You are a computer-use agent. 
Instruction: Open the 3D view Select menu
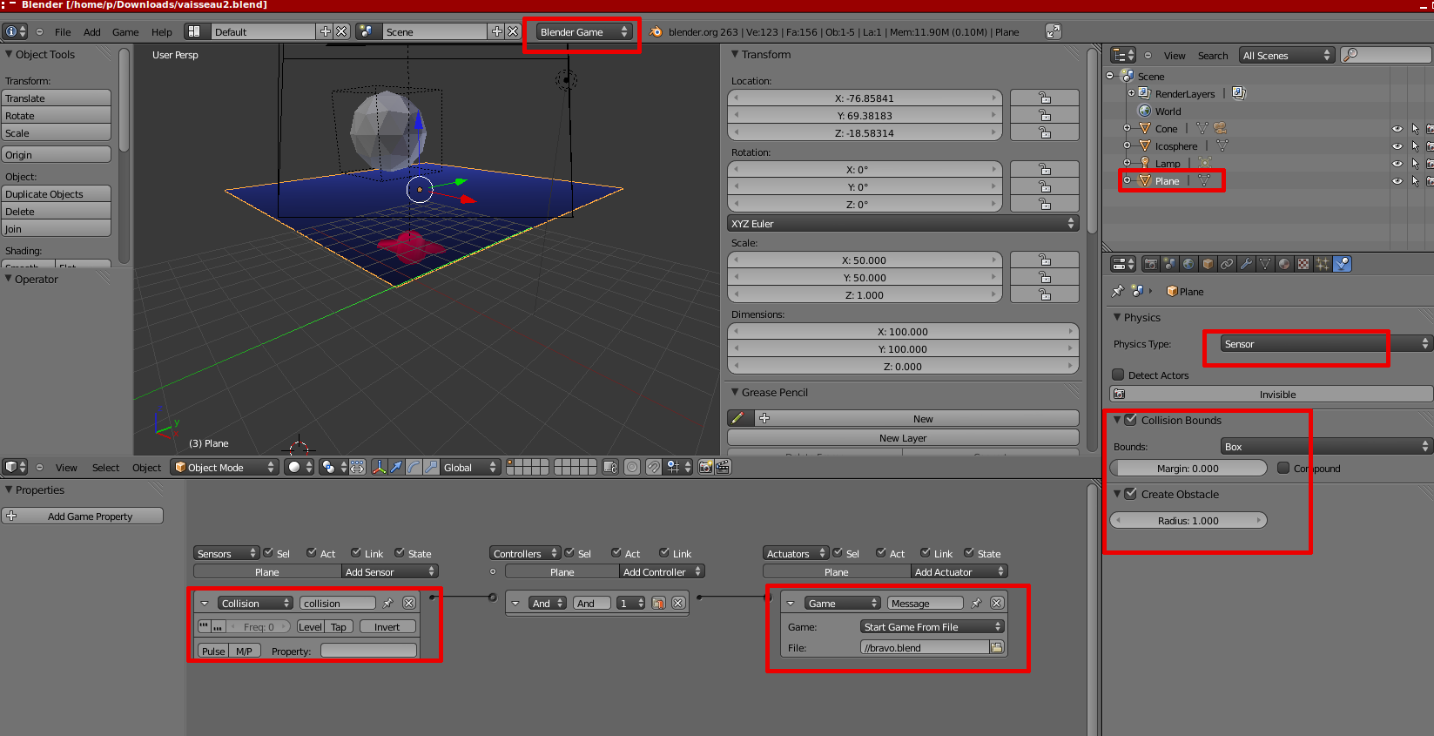(105, 468)
